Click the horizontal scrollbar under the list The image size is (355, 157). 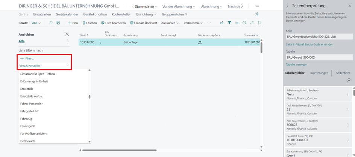click(x=119, y=150)
